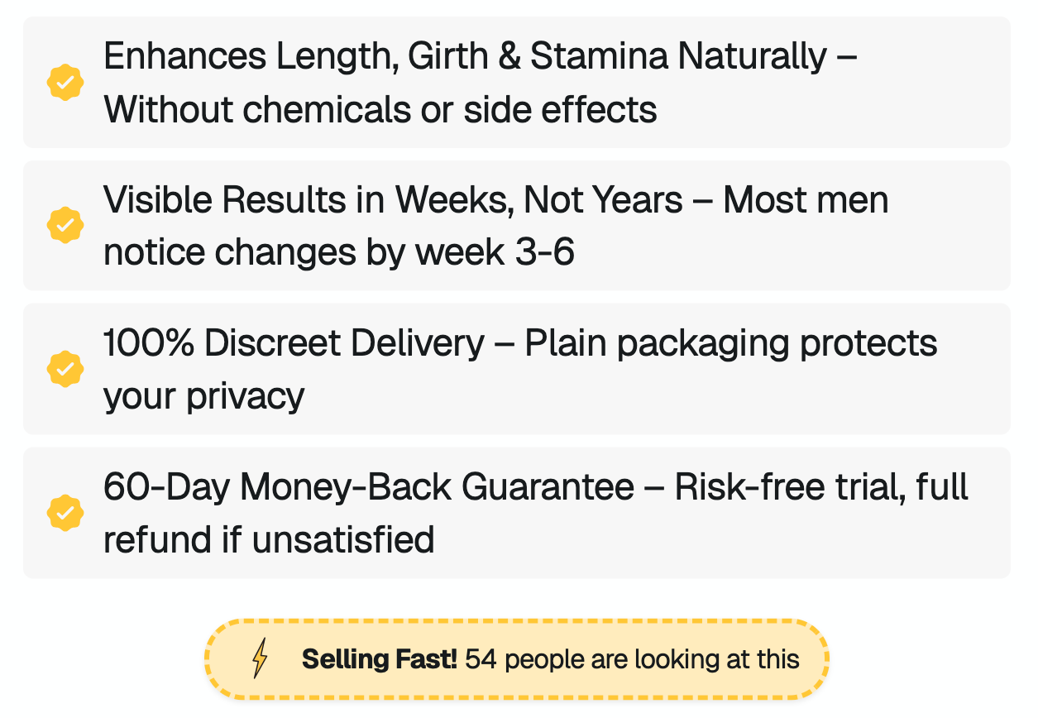
Task: Click the checkmark badge beside "Enhances Length"
Action: (x=65, y=83)
